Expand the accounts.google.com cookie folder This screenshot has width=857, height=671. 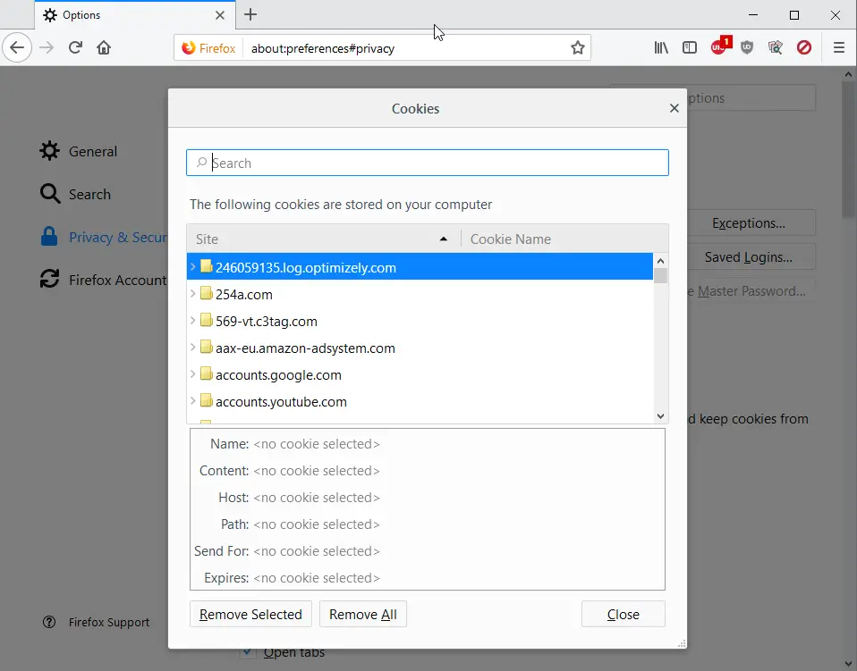coord(193,374)
